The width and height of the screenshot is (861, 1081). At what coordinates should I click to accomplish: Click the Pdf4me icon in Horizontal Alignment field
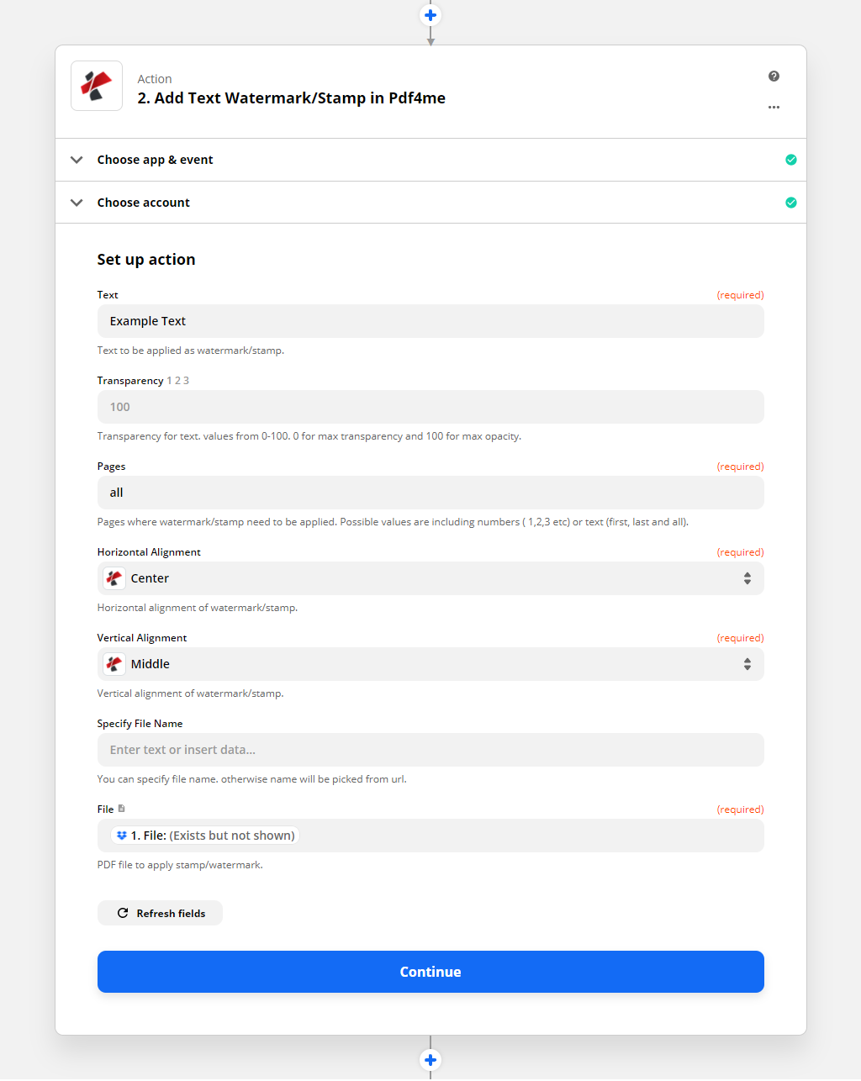[114, 578]
